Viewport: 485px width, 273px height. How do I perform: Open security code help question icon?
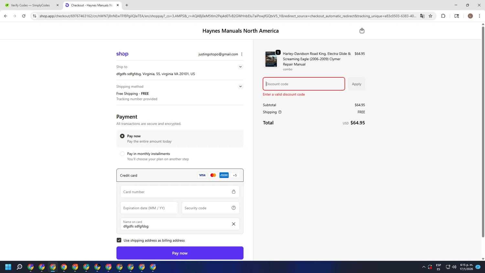coord(233,208)
